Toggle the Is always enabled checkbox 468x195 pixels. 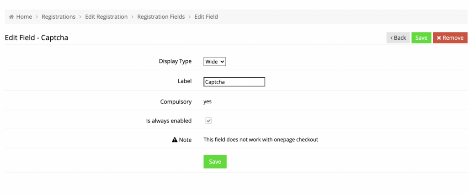point(208,121)
